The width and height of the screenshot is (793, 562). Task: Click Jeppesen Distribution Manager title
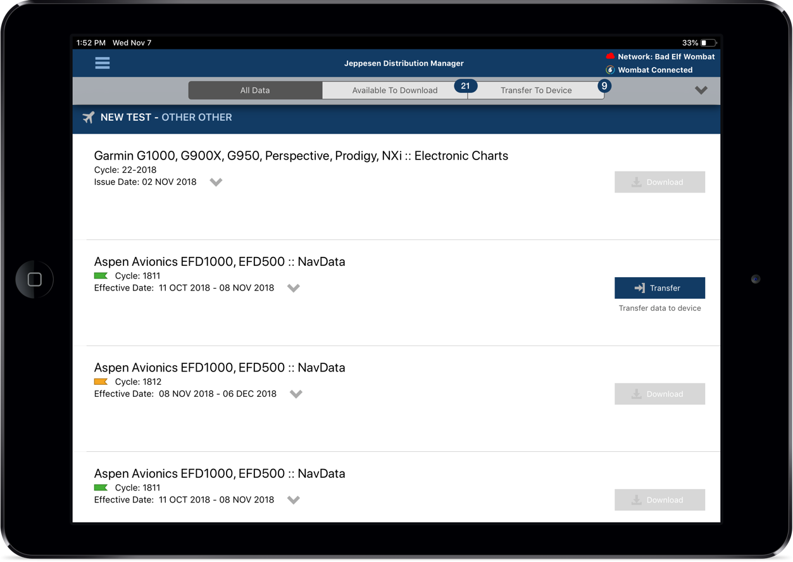point(404,63)
